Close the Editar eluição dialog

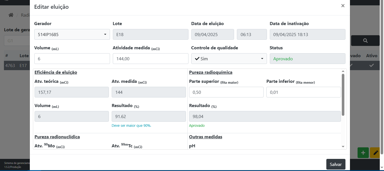(x=343, y=6)
